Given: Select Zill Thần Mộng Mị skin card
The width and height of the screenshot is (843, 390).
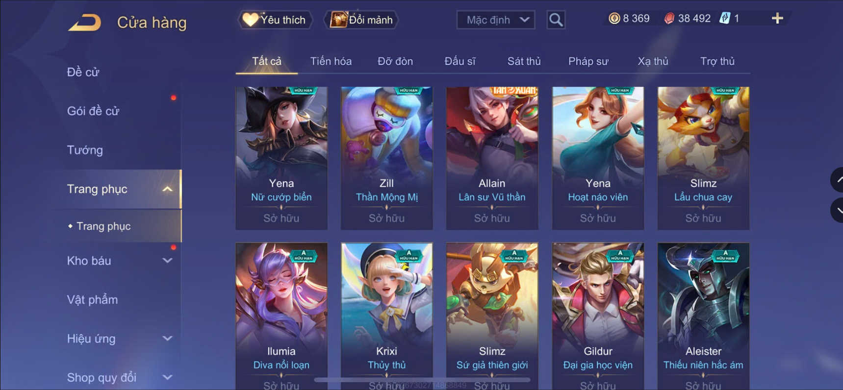Looking at the screenshot, I should click(386, 158).
